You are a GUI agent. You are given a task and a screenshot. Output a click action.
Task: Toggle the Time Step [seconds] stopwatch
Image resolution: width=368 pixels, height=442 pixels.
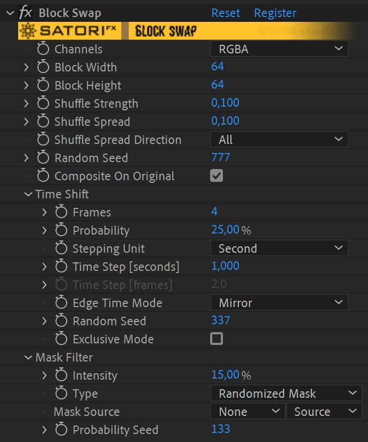(61, 266)
